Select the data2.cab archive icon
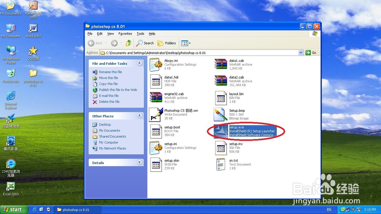 (x=221, y=81)
